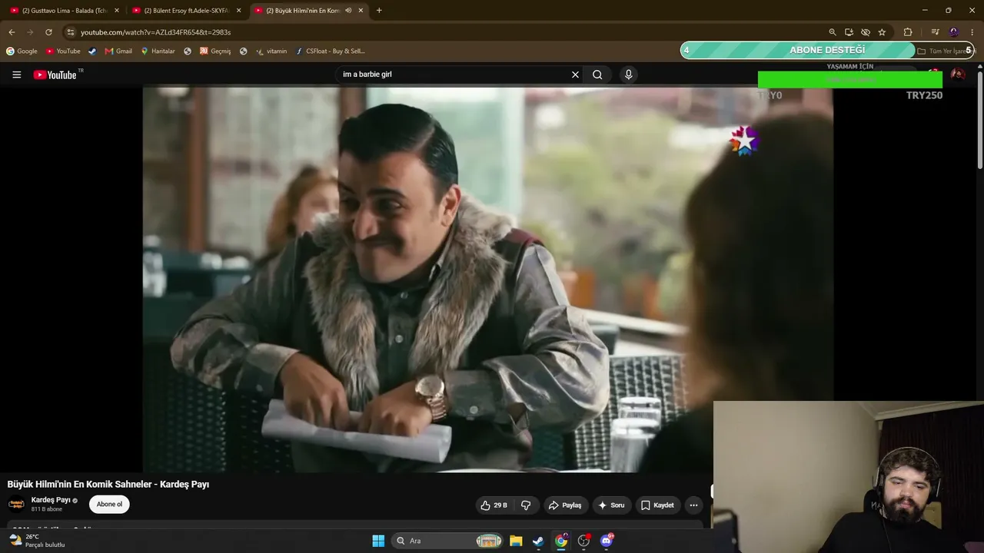Click the address bar URL youtube.com/watch
This screenshot has width=984, height=553.
pyautogui.click(x=155, y=32)
